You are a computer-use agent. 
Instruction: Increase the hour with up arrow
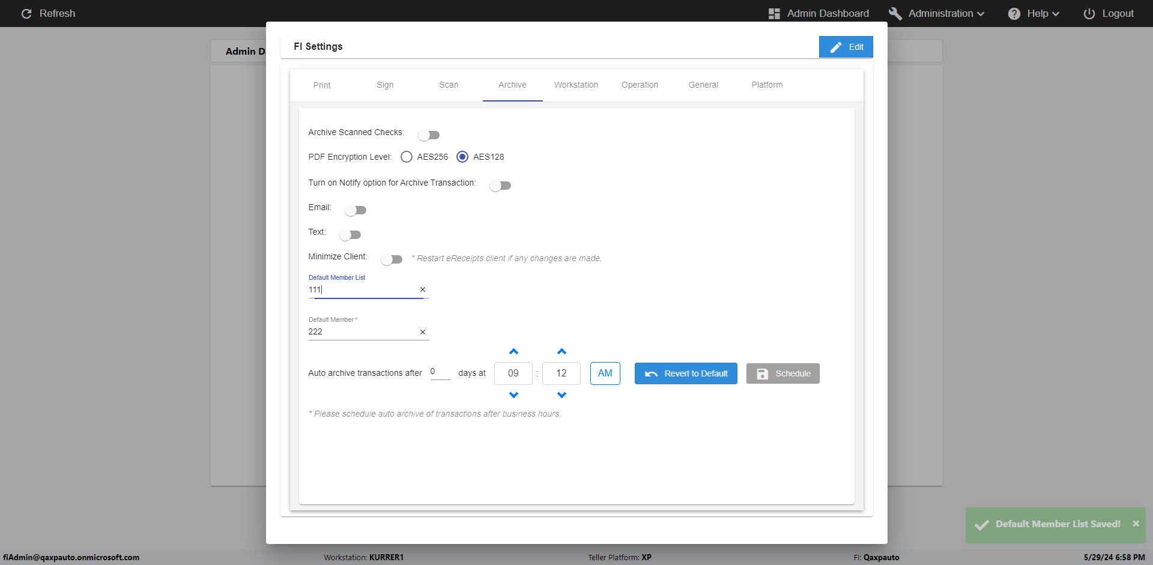[513, 351]
